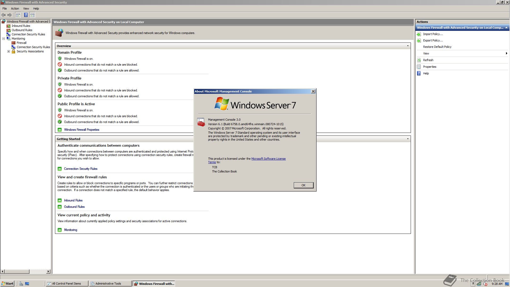Open the Inbound Rules link in Getting Started

coord(73,200)
